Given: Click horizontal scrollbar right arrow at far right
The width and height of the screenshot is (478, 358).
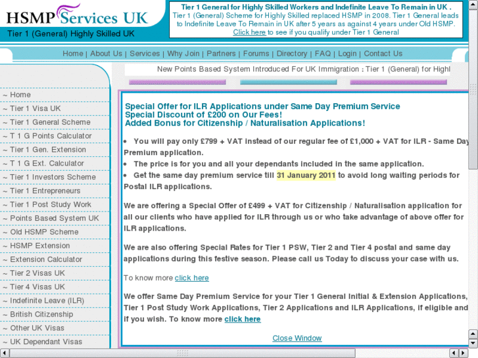Looking at the screenshot, I should coord(464,353).
